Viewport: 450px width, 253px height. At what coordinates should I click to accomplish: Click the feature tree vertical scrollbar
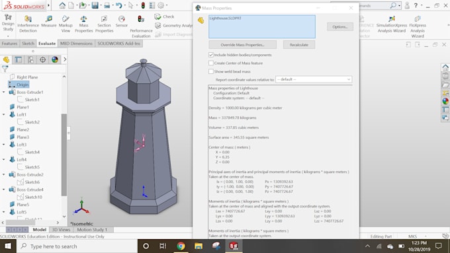(64, 155)
